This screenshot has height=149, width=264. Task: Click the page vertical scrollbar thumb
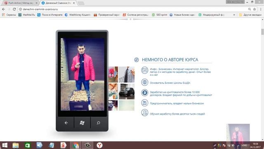coord(262,32)
